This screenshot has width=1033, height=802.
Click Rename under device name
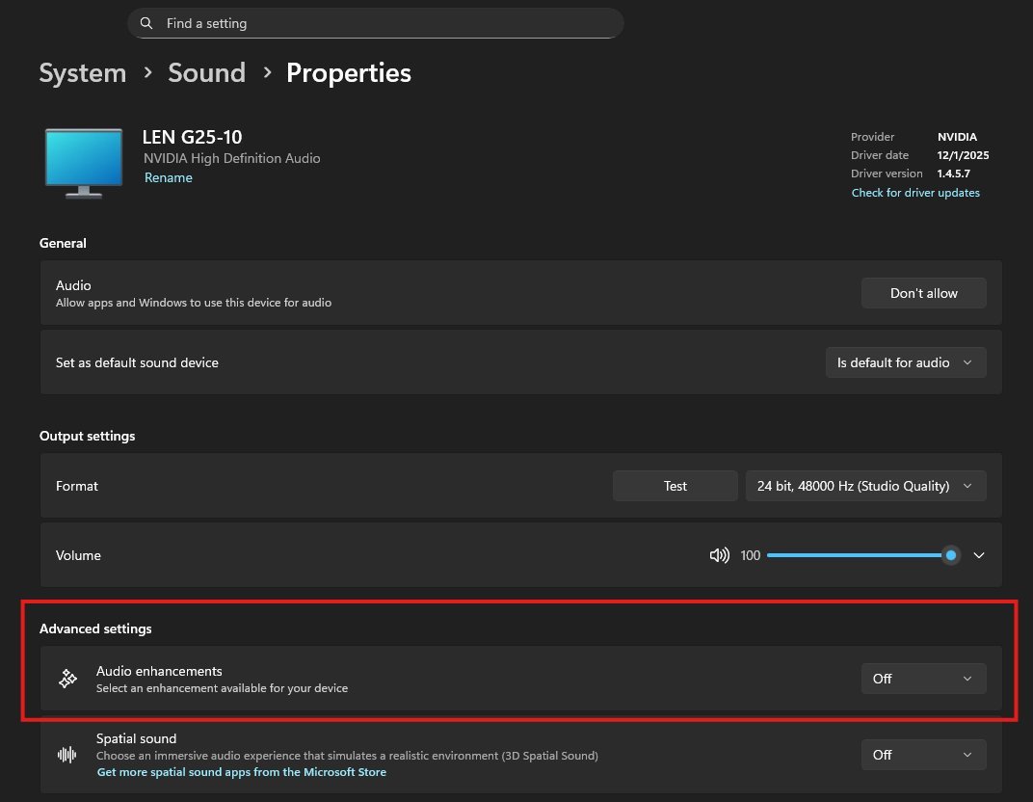[x=168, y=177]
